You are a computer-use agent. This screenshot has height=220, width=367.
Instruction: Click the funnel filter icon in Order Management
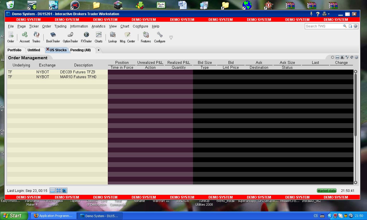click(x=347, y=57)
